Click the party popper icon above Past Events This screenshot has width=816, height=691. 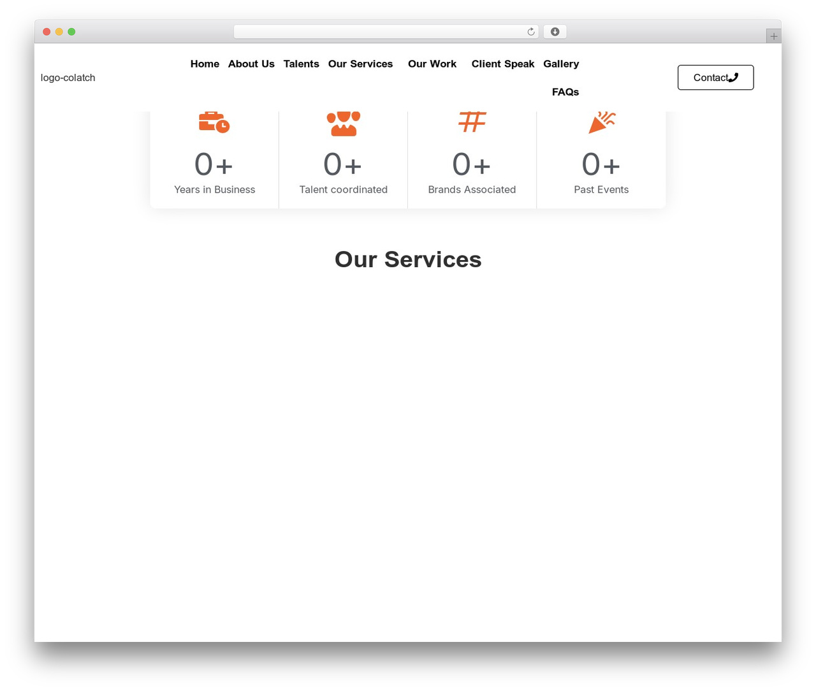pos(602,122)
